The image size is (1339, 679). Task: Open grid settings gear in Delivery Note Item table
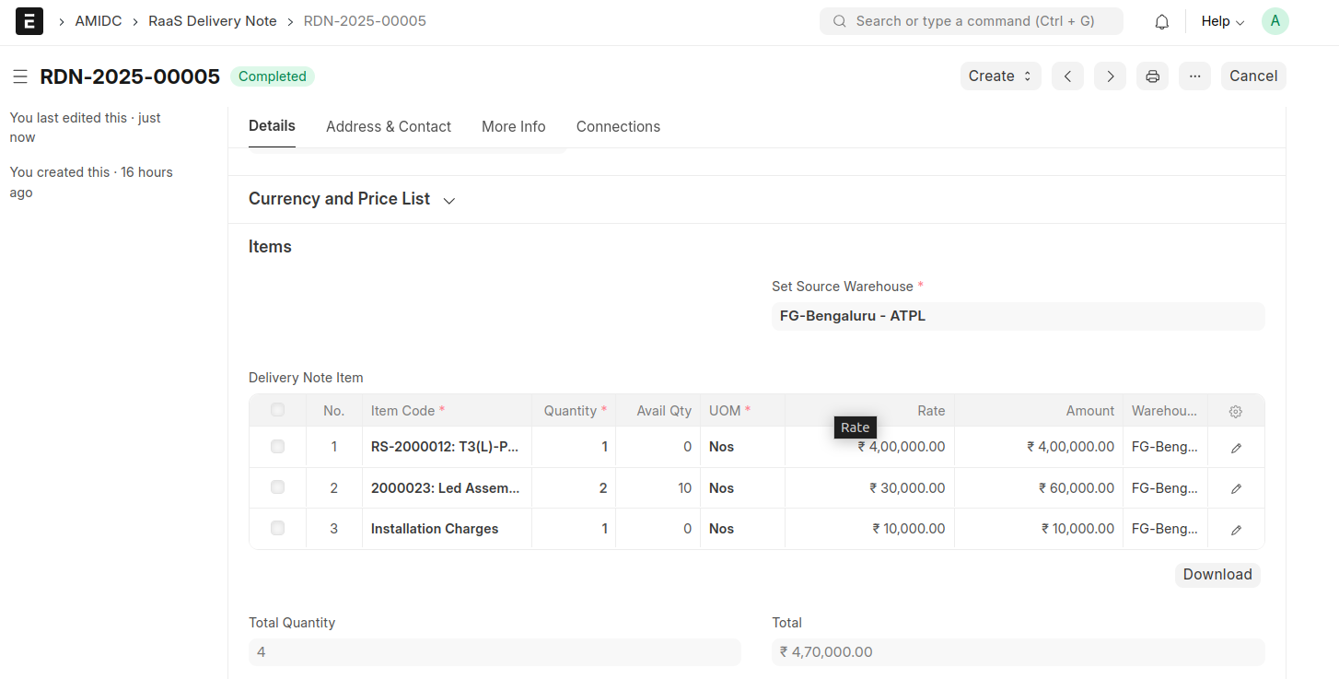coord(1235,411)
